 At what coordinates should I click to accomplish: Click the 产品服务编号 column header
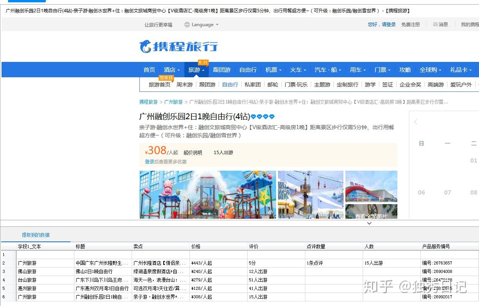[x=449, y=246]
